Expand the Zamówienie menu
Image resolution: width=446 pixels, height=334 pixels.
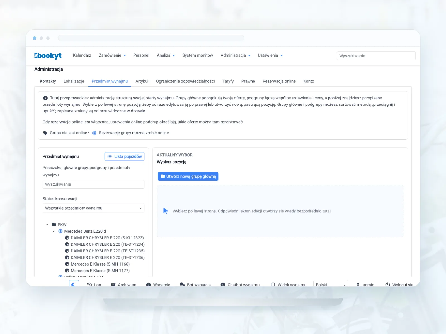[x=112, y=55]
